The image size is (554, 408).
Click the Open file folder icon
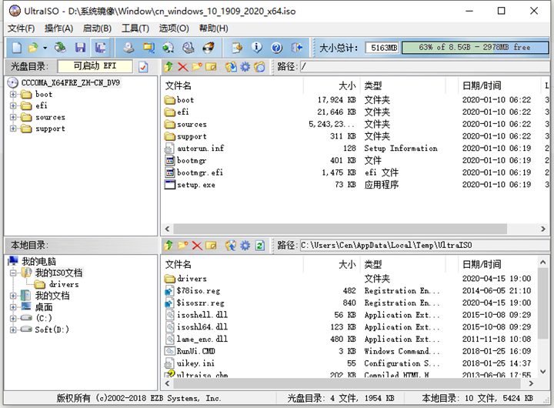coord(33,48)
